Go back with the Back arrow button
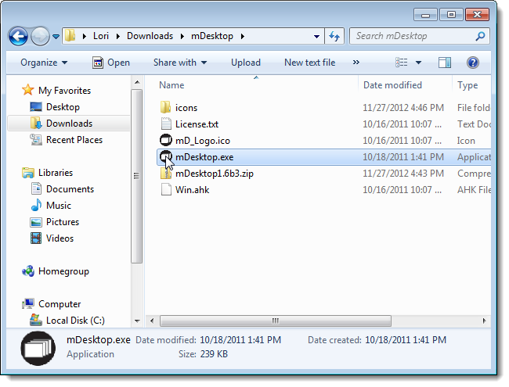 click(x=19, y=36)
